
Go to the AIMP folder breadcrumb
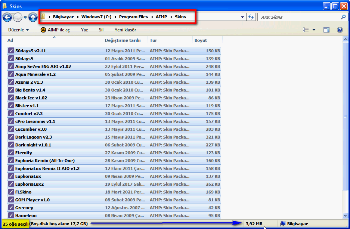pos(161,17)
